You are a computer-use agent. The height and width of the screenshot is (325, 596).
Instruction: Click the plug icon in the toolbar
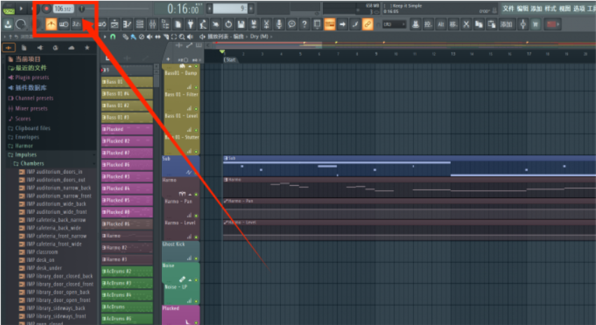[189, 24]
